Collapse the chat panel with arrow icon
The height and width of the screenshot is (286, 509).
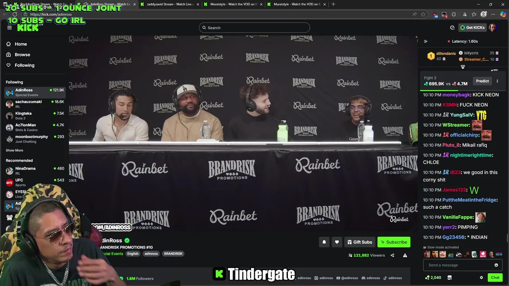point(425,41)
